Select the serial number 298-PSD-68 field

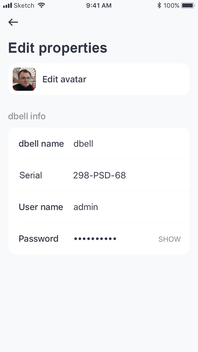pos(100,175)
